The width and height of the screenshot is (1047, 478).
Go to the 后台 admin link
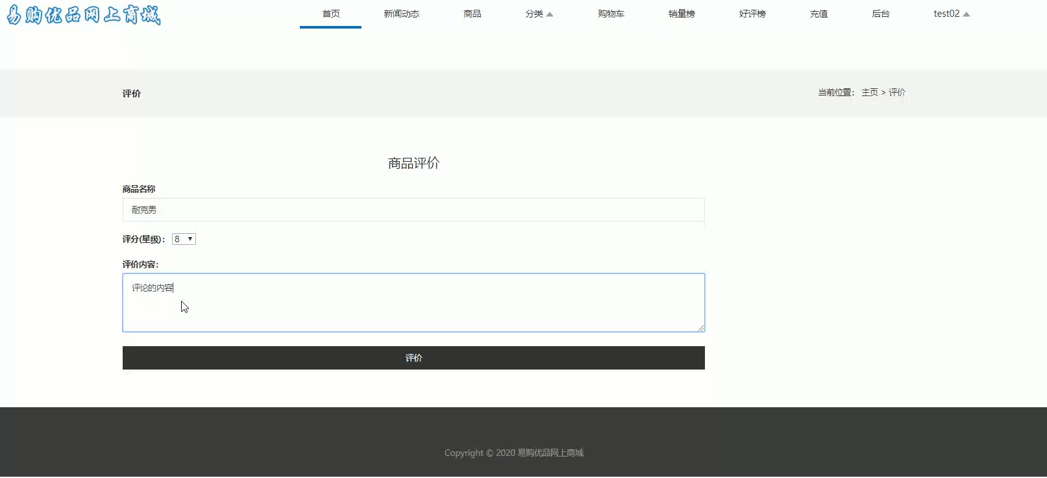click(x=881, y=14)
